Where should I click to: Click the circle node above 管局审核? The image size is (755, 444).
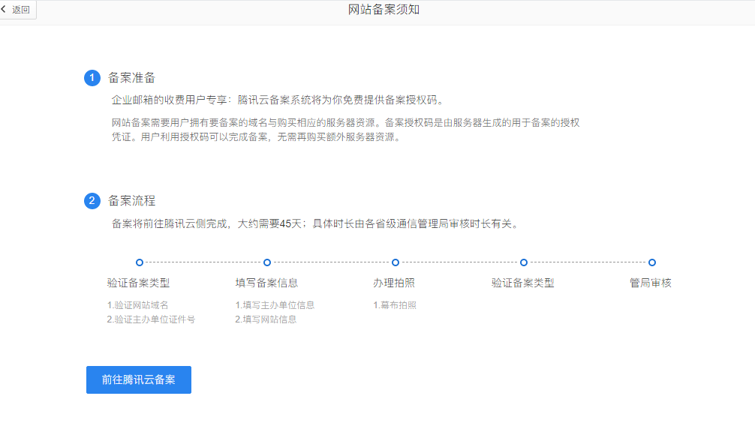(x=651, y=262)
